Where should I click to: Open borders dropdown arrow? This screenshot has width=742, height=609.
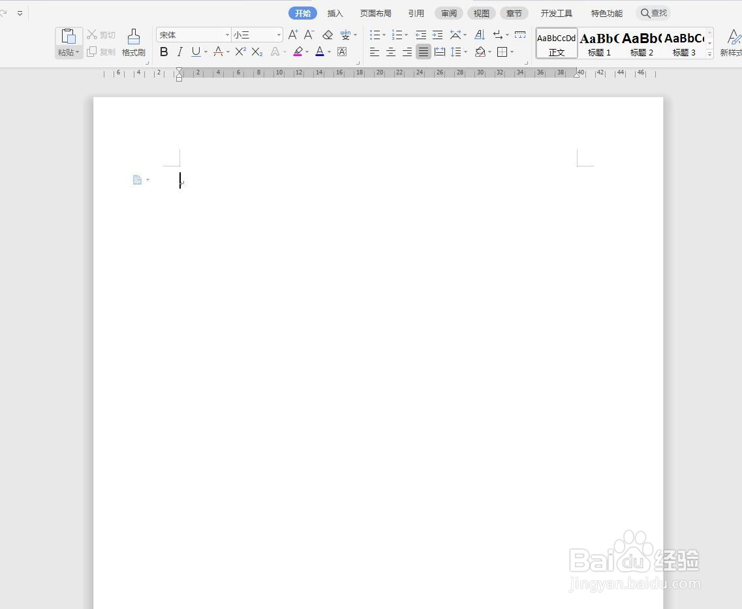[x=512, y=52]
